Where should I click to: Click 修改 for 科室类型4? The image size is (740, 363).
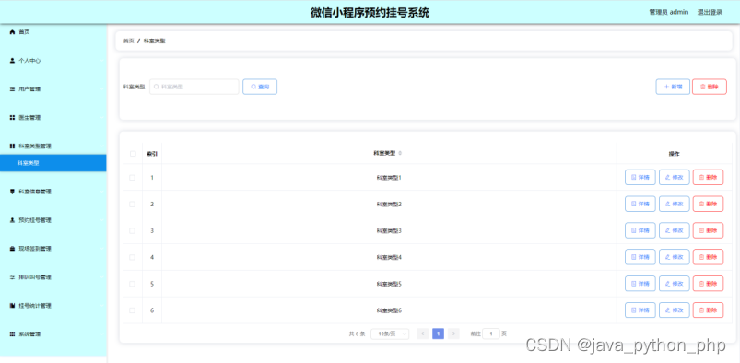point(674,257)
